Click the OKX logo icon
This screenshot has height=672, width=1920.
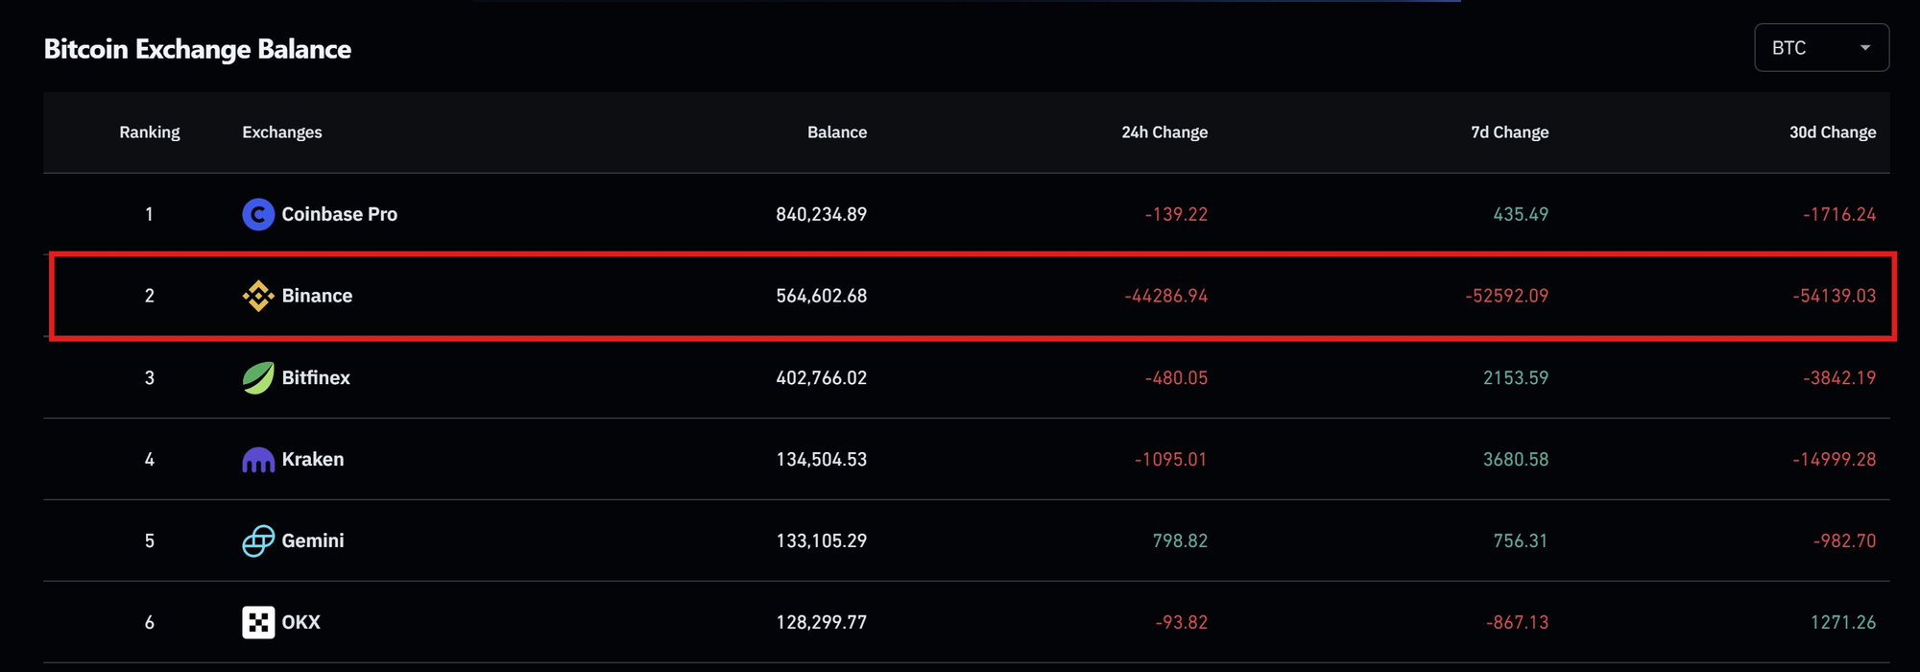[x=258, y=623]
